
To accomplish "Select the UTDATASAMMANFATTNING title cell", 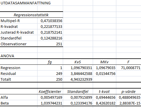I will click(x=26, y=3).
